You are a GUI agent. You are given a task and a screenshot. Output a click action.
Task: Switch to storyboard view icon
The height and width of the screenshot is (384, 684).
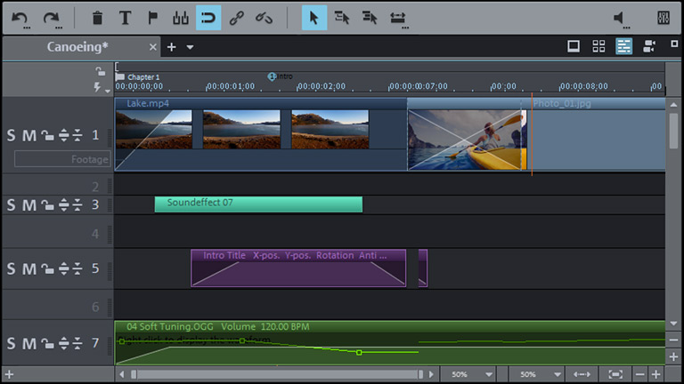coord(574,46)
